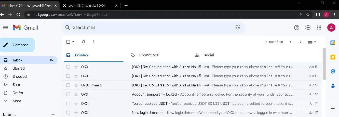
Task: Open the select-all checkbox dropdown arrow
Action: point(74,42)
